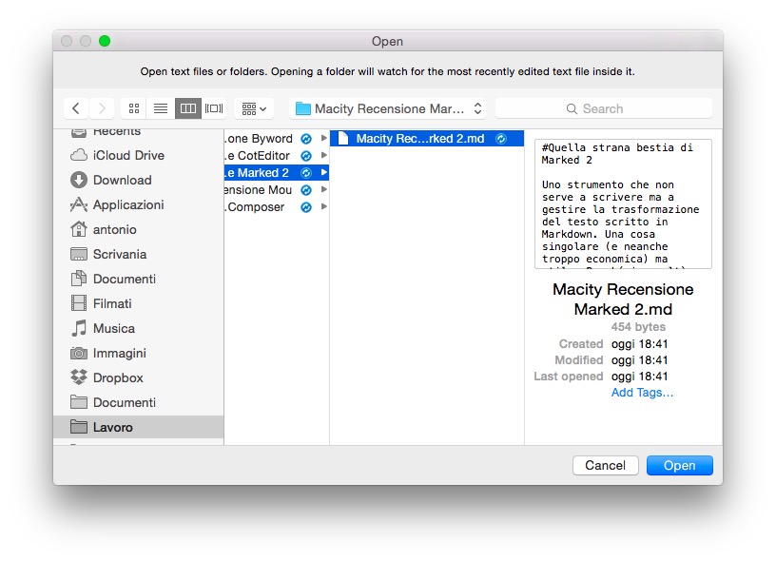Click the text preview of the file
776x561 pixels.
(x=623, y=203)
